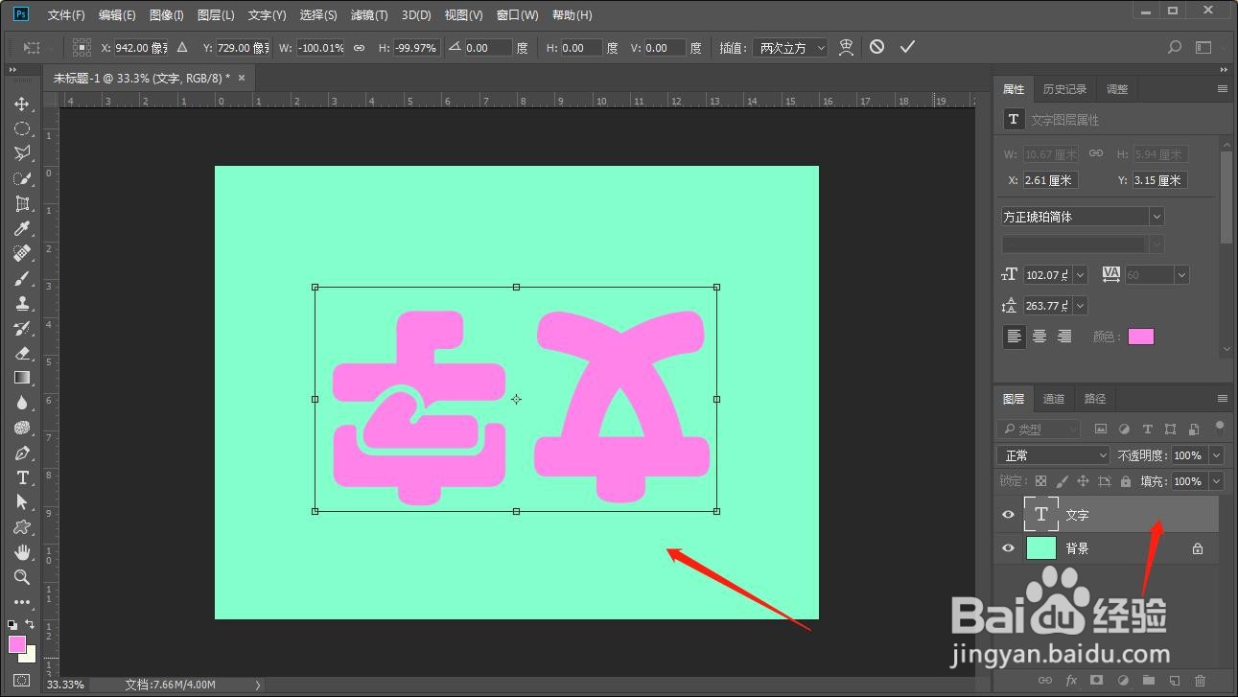Click the foreground color swatch
Image resolution: width=1238 pixels, height=697 pixels.
point(17,644)
